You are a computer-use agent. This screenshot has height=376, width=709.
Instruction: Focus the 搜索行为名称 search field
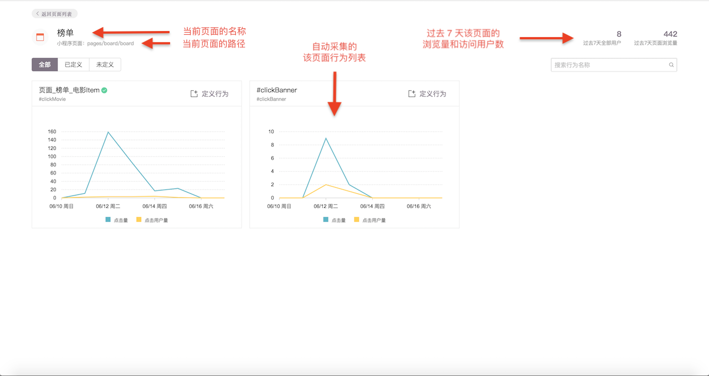pyautogui.click(x=609, y=65)
